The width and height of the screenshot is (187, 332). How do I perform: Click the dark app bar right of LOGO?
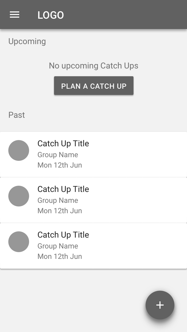click(125, 15)
